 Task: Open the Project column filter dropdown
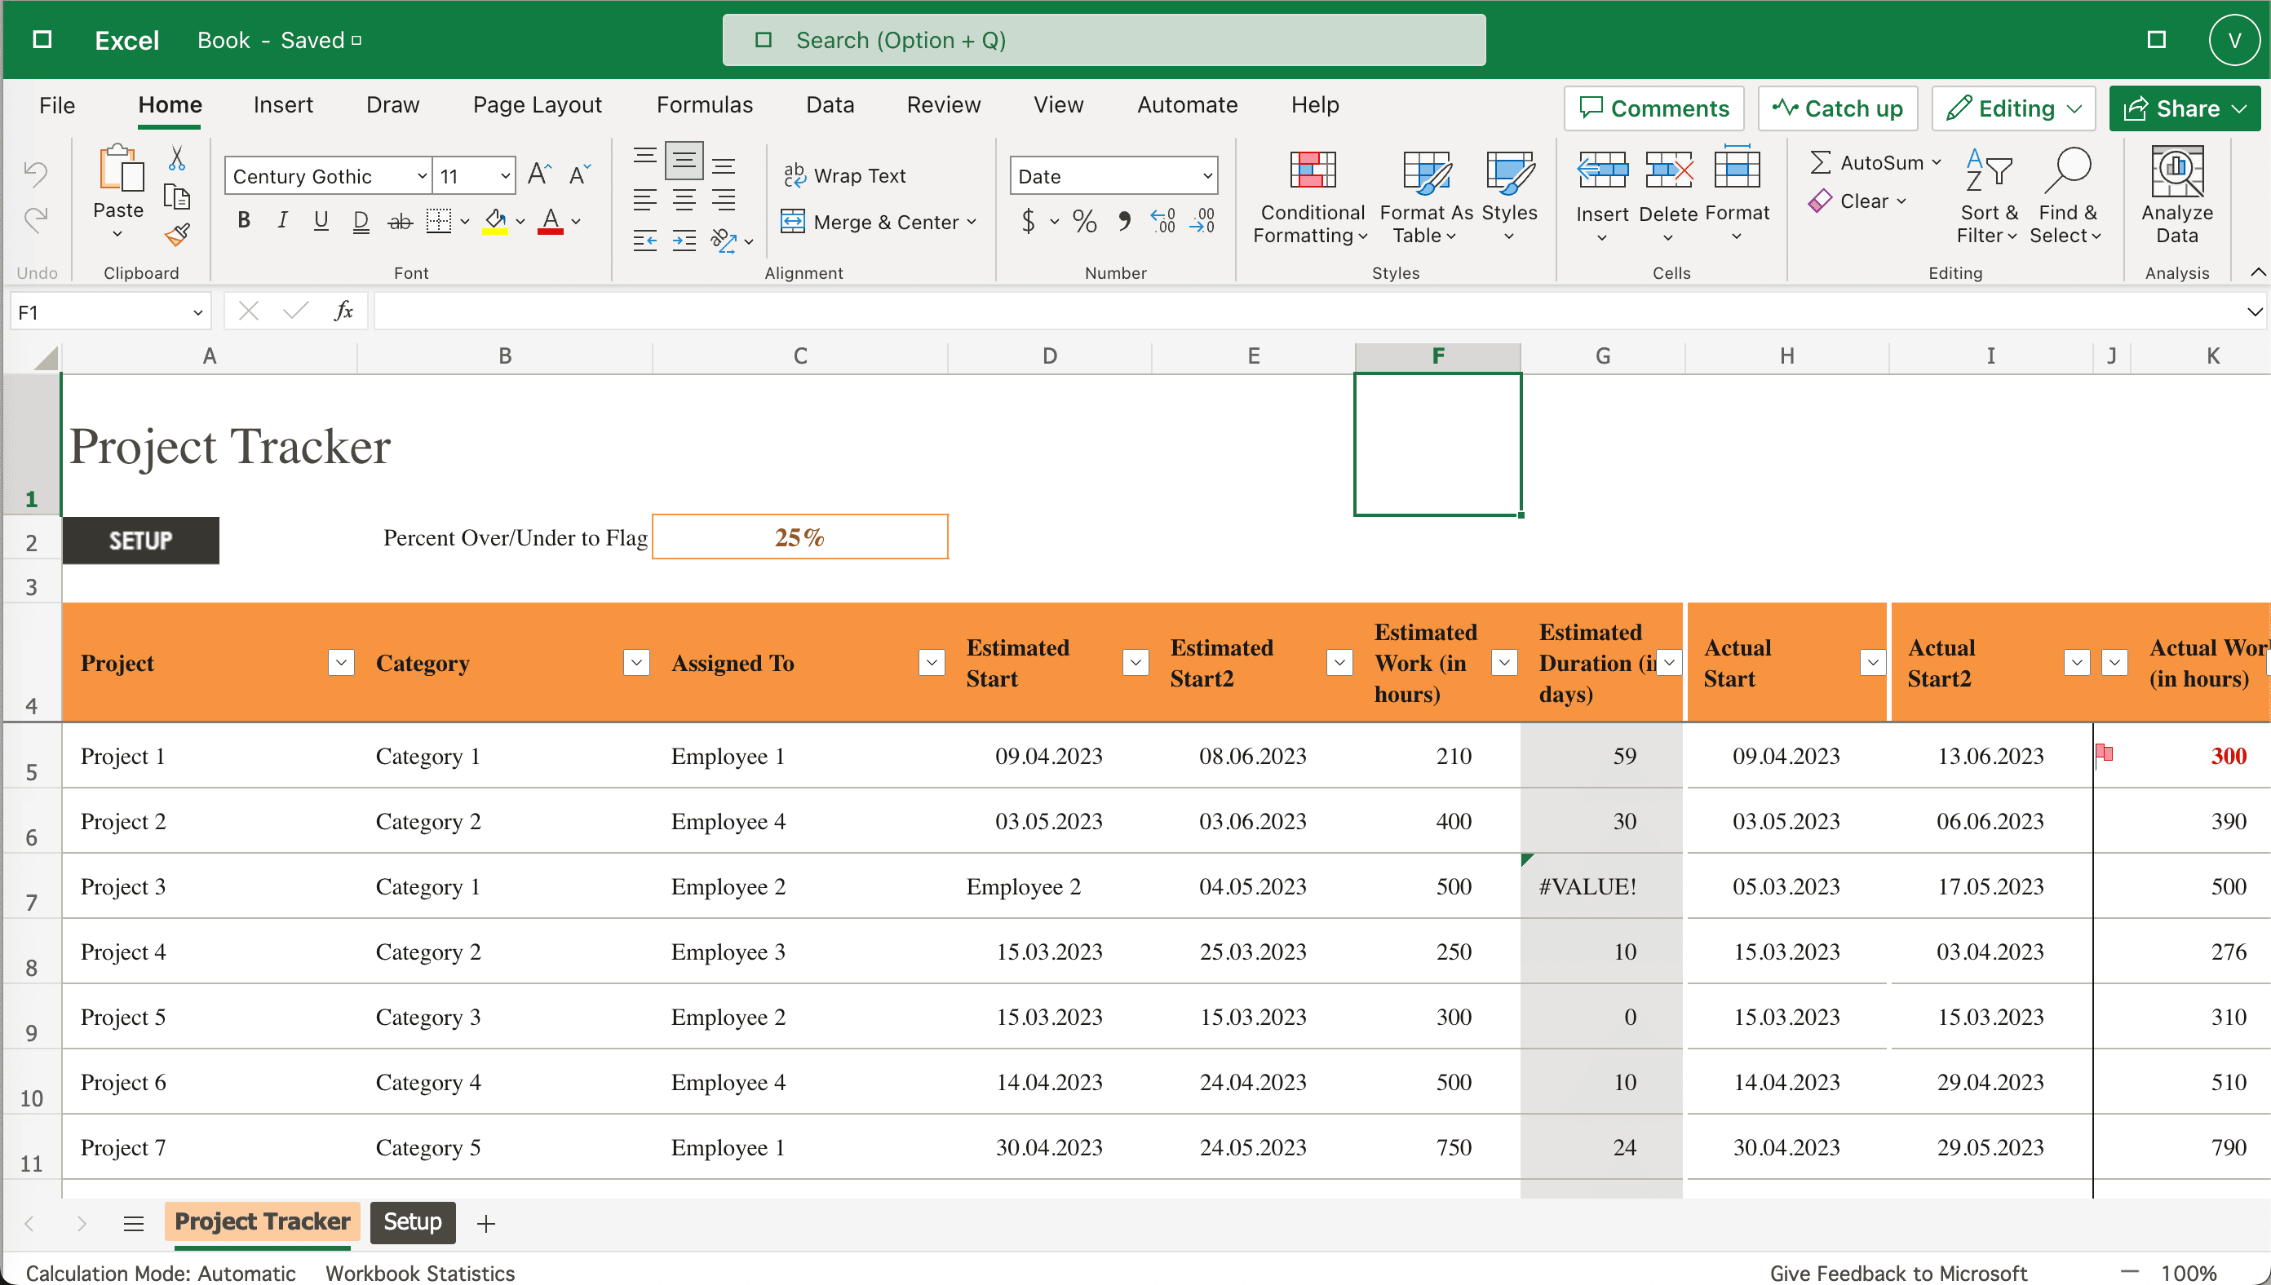(x=341, y=663)
